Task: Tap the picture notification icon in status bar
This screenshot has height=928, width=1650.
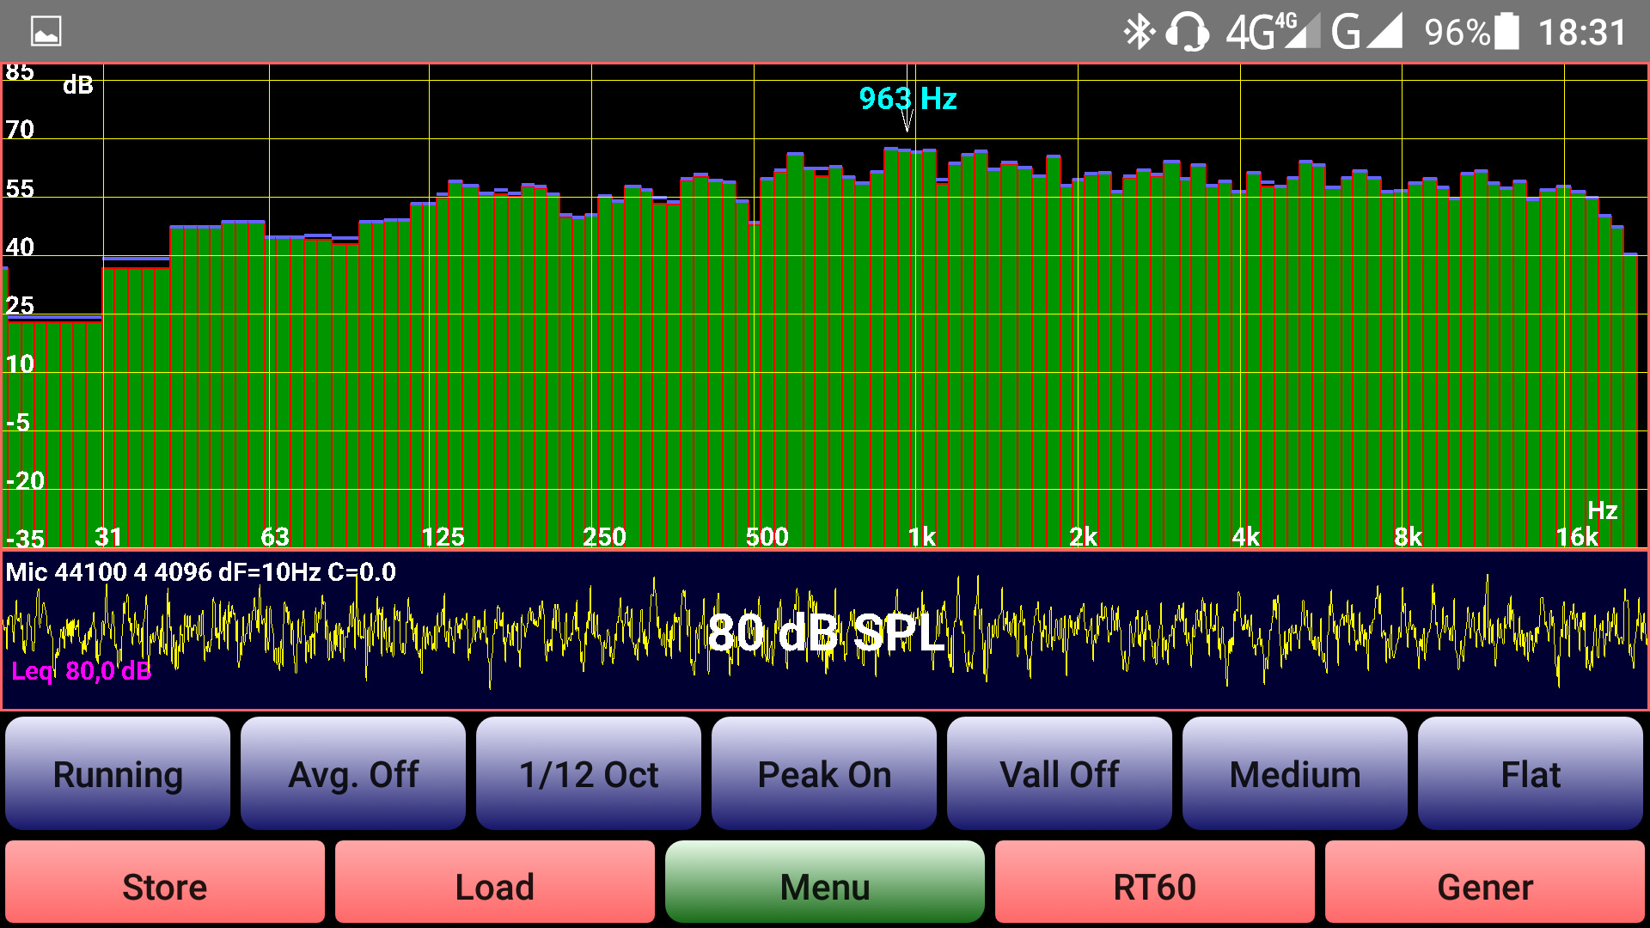Action: 46,32
